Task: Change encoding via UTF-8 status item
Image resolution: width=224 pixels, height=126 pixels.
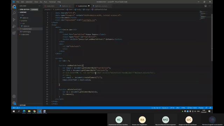Action: click(172, 108)
